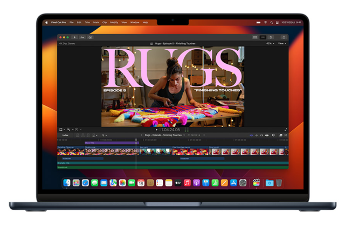
Task: Toggle the timeline panel visibility button
Action: coord(263,37)
